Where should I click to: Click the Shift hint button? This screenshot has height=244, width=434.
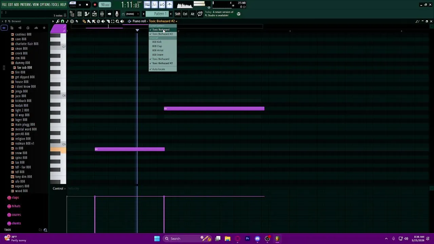click(x=178, y=14)
